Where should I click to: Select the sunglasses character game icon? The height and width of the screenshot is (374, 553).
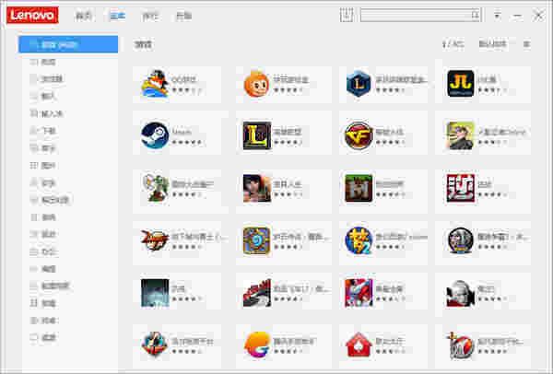point(460,135)
